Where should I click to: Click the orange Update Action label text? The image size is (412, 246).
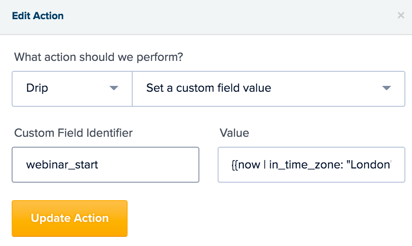tap(70, 218)
